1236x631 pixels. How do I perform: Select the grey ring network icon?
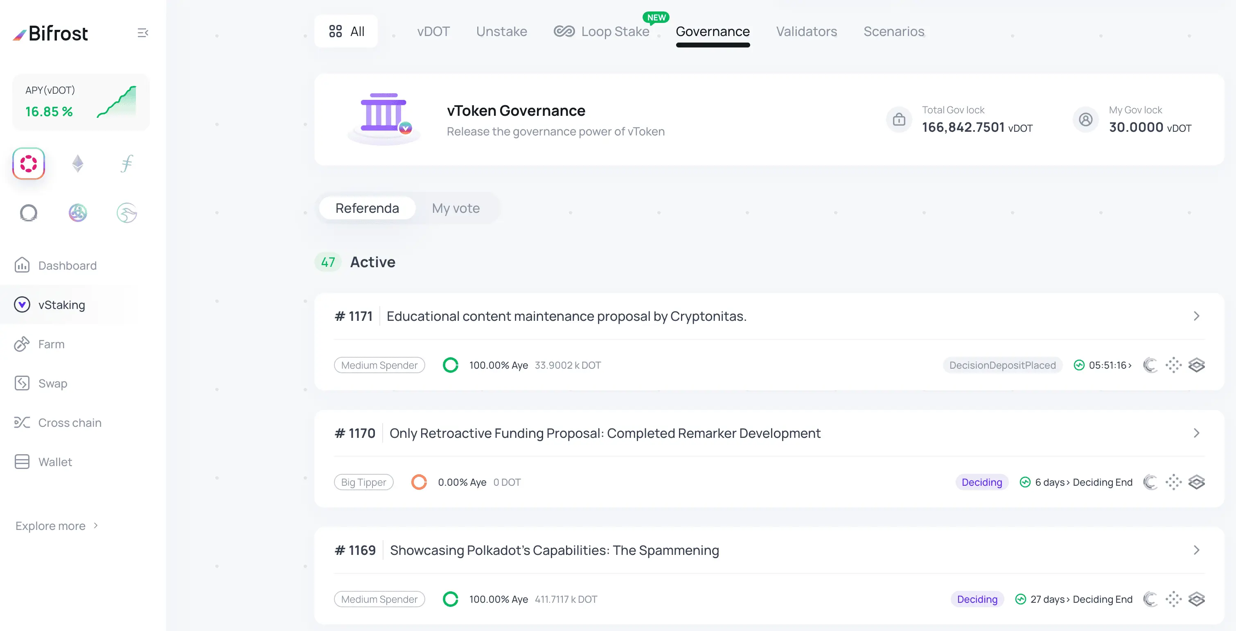29,212
